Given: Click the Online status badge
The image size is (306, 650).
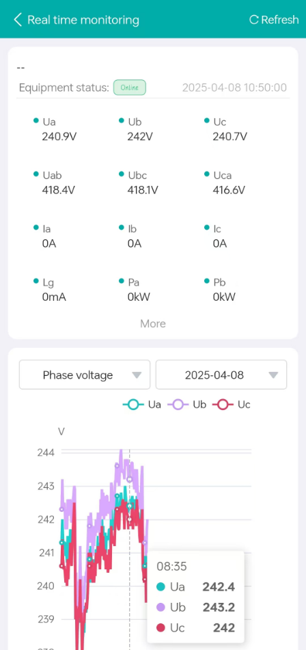Looking at the screenshot, I should coord(130,87).
